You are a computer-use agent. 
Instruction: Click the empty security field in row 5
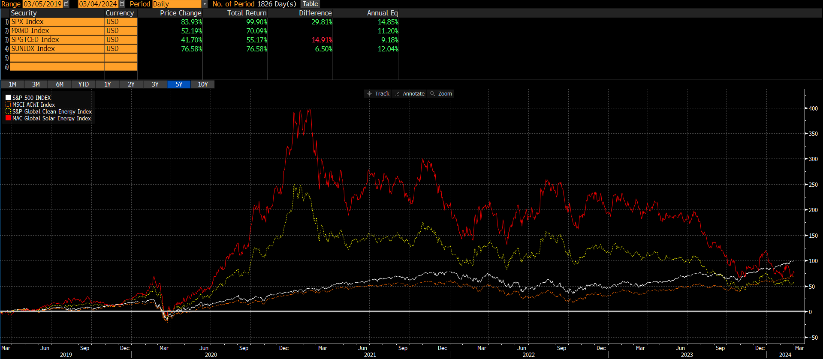click(57, 58)
